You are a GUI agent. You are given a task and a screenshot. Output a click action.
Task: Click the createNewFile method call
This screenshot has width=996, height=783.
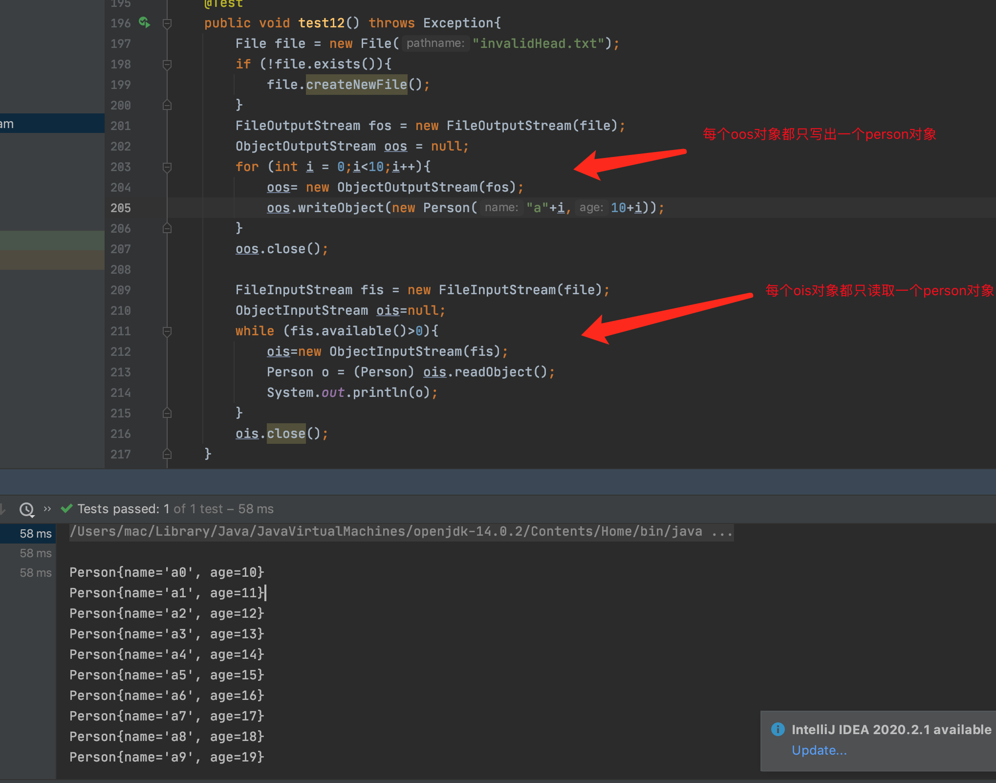point(356,85)
